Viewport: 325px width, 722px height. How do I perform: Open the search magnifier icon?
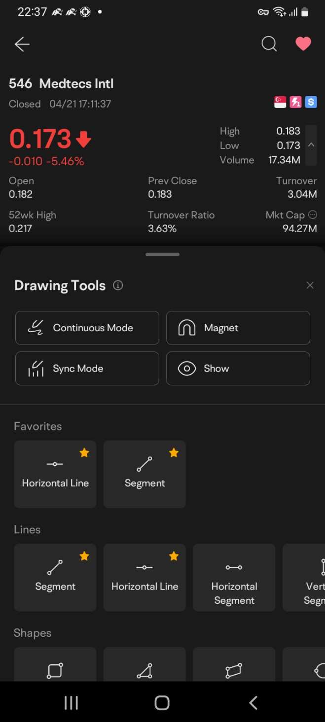pyautogui.click(x=269, y=44)
